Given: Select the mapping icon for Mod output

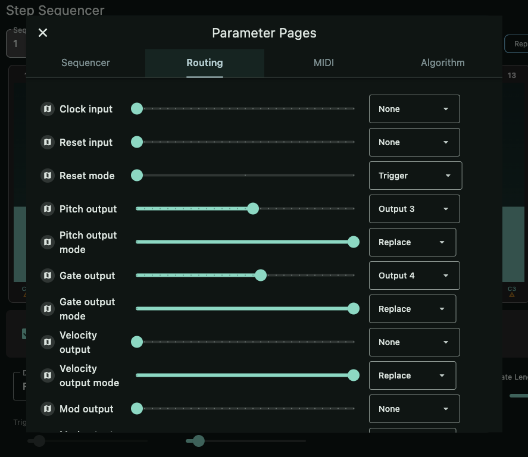Looking at the screenshot, I should tap(48, 409).
